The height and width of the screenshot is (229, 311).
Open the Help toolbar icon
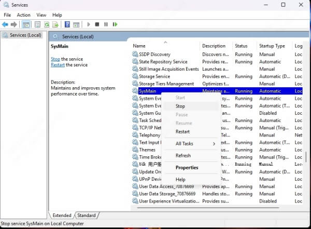(67, 24)
